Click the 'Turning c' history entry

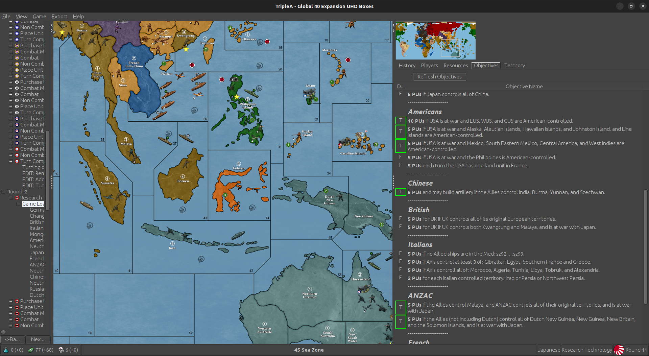pos(33,167)
